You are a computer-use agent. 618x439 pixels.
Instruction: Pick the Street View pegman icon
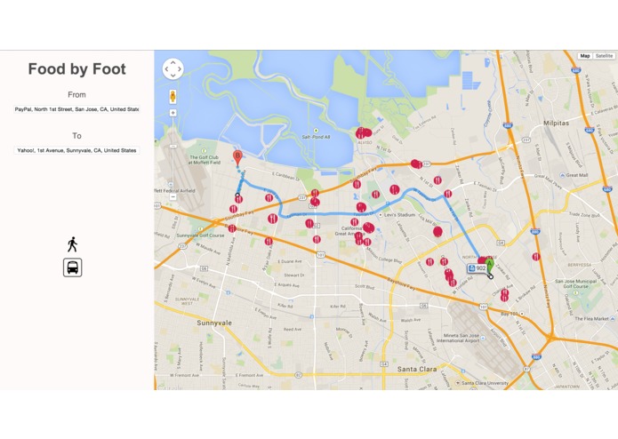tap(173, 97)
